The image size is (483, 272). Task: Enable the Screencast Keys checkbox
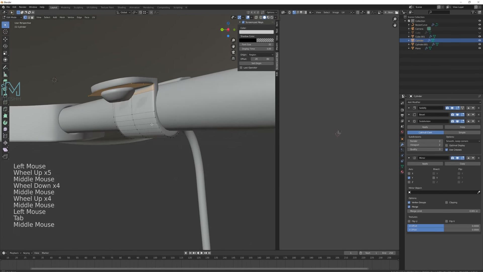pos(243,22)
